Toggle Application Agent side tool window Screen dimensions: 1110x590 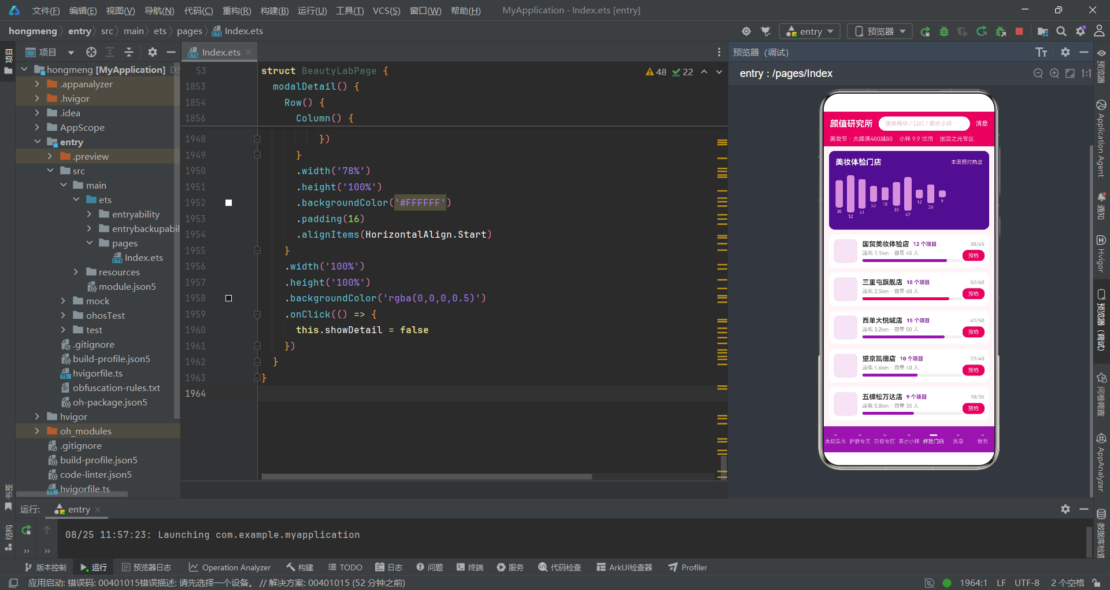pyautogui.click(x=1101, y=139)
